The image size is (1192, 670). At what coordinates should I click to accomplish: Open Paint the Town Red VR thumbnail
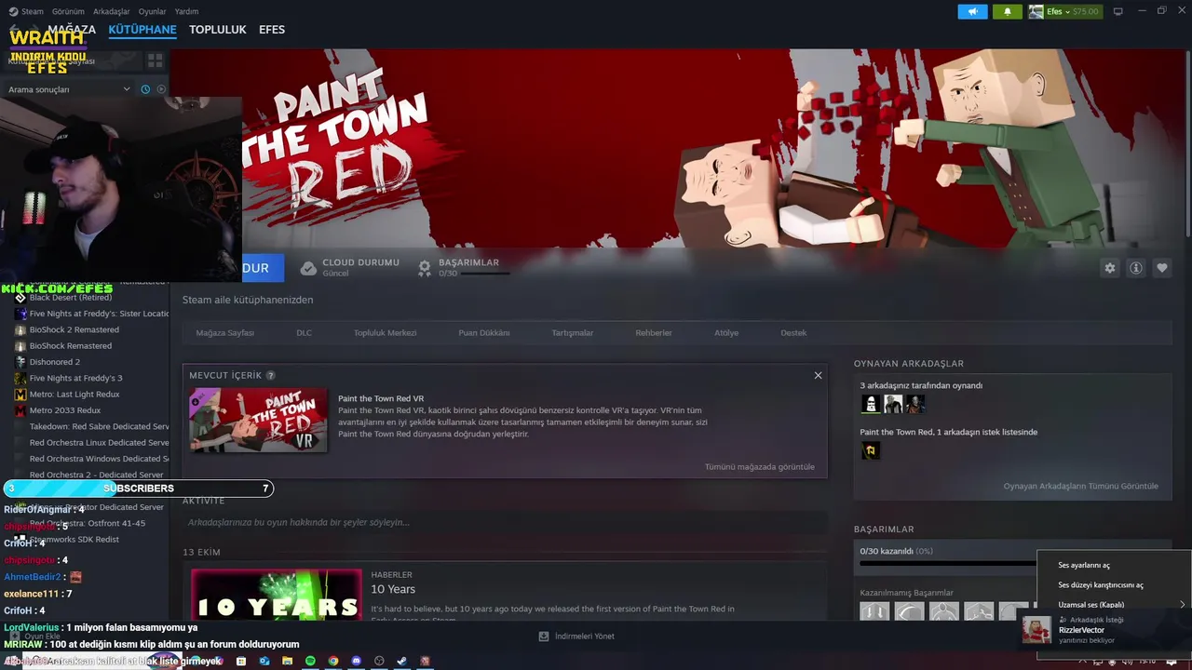258,420
